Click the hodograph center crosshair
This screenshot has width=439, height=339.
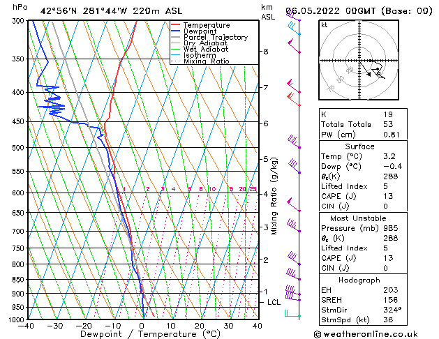point(359,61)
